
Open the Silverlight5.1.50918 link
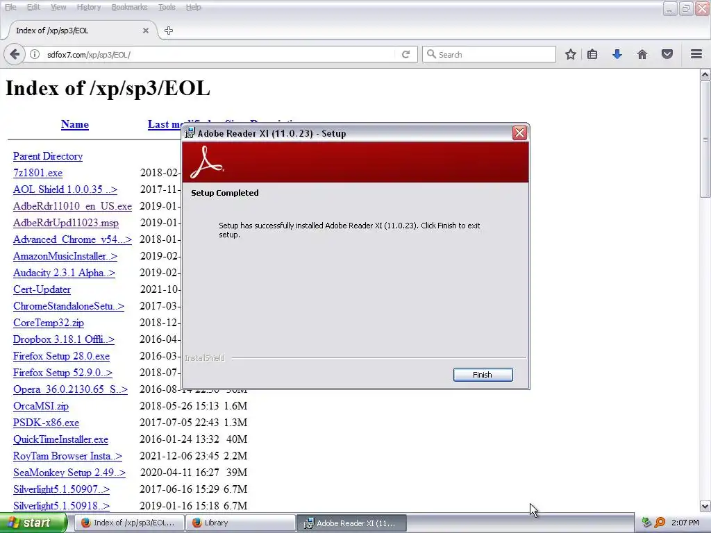pos(61,506)
